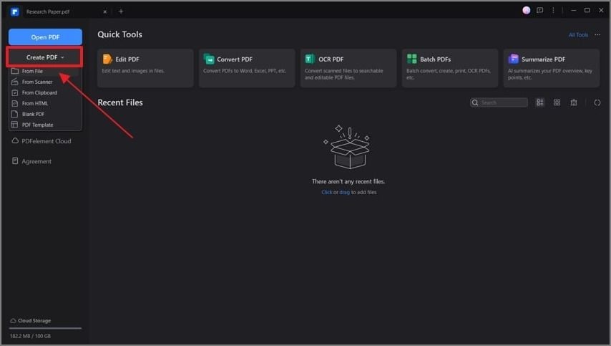Click the PDFelement app logo
The width and height of the screenshot is (611, 346).
point(14,11)
